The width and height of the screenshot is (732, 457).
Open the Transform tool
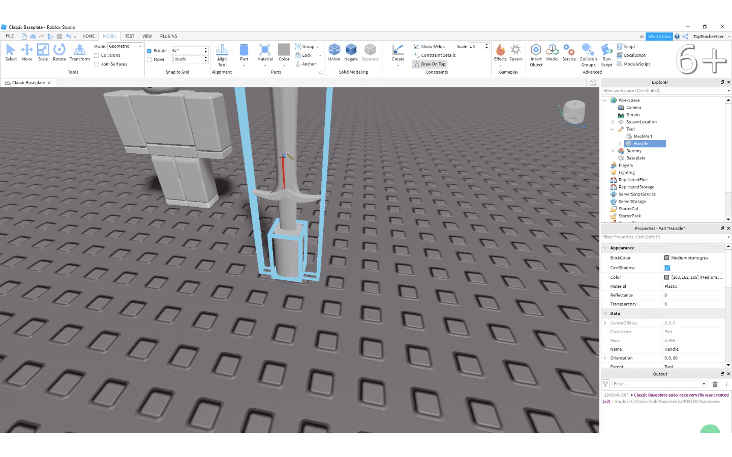[x=80, y=52]
